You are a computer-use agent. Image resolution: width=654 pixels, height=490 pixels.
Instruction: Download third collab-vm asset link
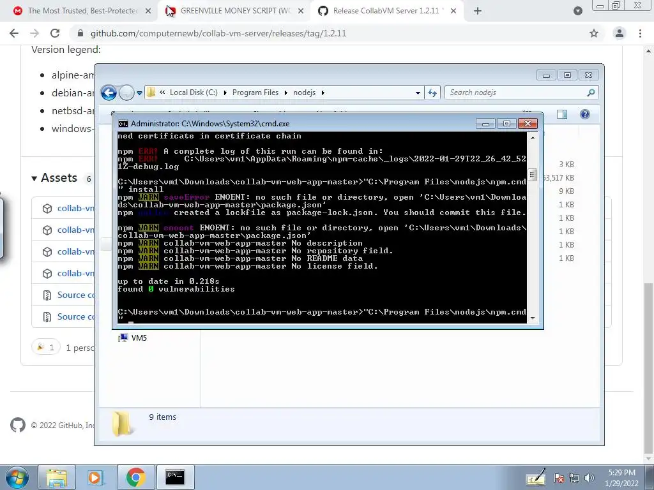pyautogui.click(x=75, y=251)
